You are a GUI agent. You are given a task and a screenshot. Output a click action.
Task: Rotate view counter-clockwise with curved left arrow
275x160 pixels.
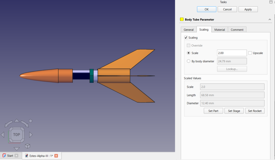click(9, 123)
